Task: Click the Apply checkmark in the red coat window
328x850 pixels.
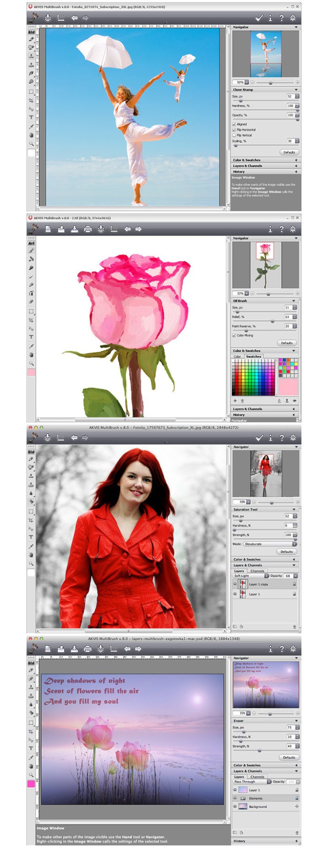Action: click(259, 437)
